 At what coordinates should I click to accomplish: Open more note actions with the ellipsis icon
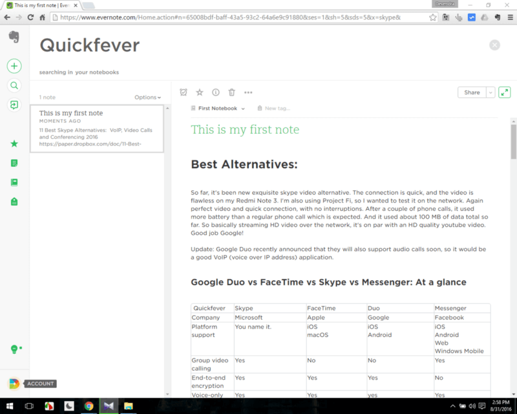pyautogui.click(x=248, y=92)
